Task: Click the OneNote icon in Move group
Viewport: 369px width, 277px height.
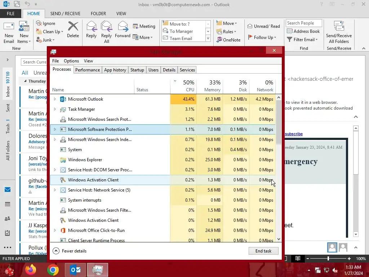Action: click(x=219, y=40)
